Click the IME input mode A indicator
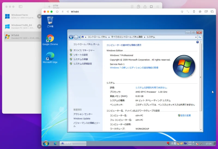 (x=172, y=144)
